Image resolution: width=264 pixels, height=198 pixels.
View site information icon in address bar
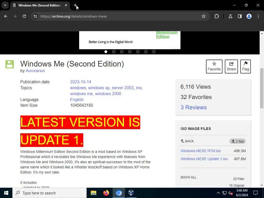[x=35, y=16]
